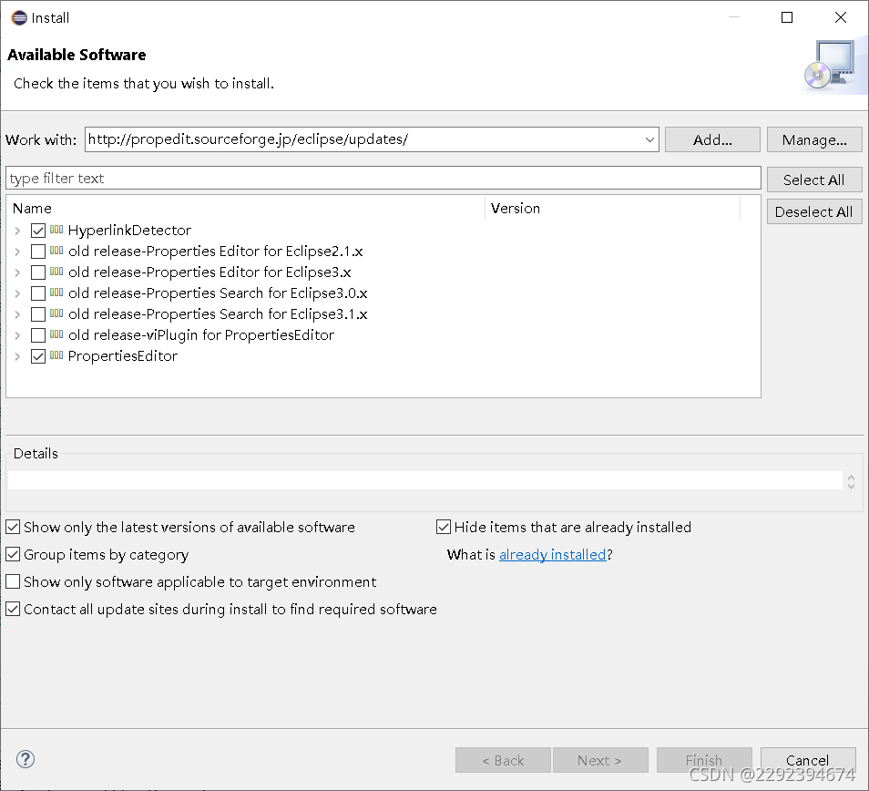The image size is (869, 791).
Task: Click category icon of Properties Search for Eclipse3.0.x
Action: point(56,293)
